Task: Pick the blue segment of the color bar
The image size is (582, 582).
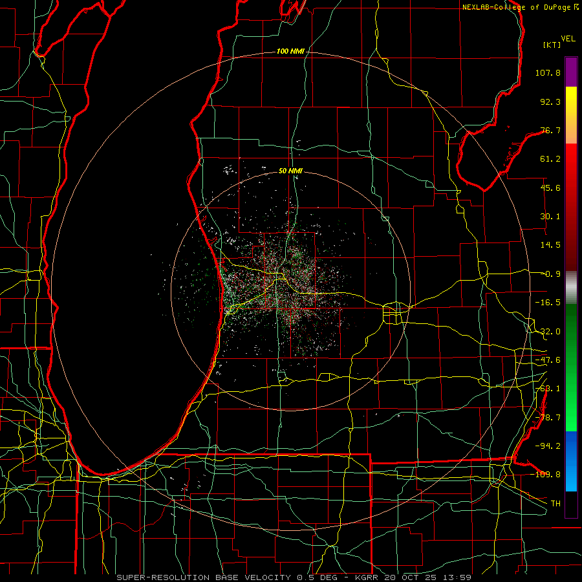Action: click(x=571, y=461)
